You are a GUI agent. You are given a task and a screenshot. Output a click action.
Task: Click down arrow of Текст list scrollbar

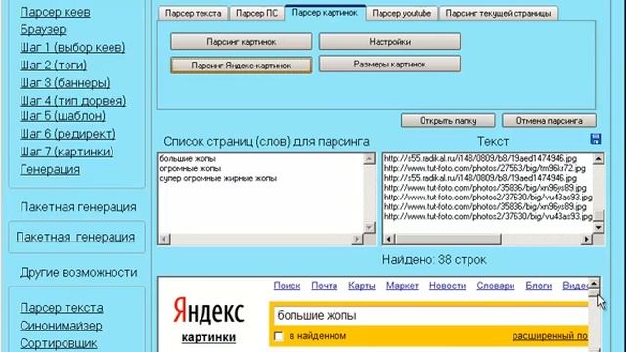[x=598, y=228]
